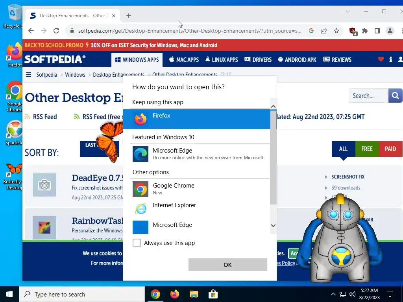Click the softpedia.com address bar URL
The width and height of the screenshot is (403, 302).
coord(190,31)
